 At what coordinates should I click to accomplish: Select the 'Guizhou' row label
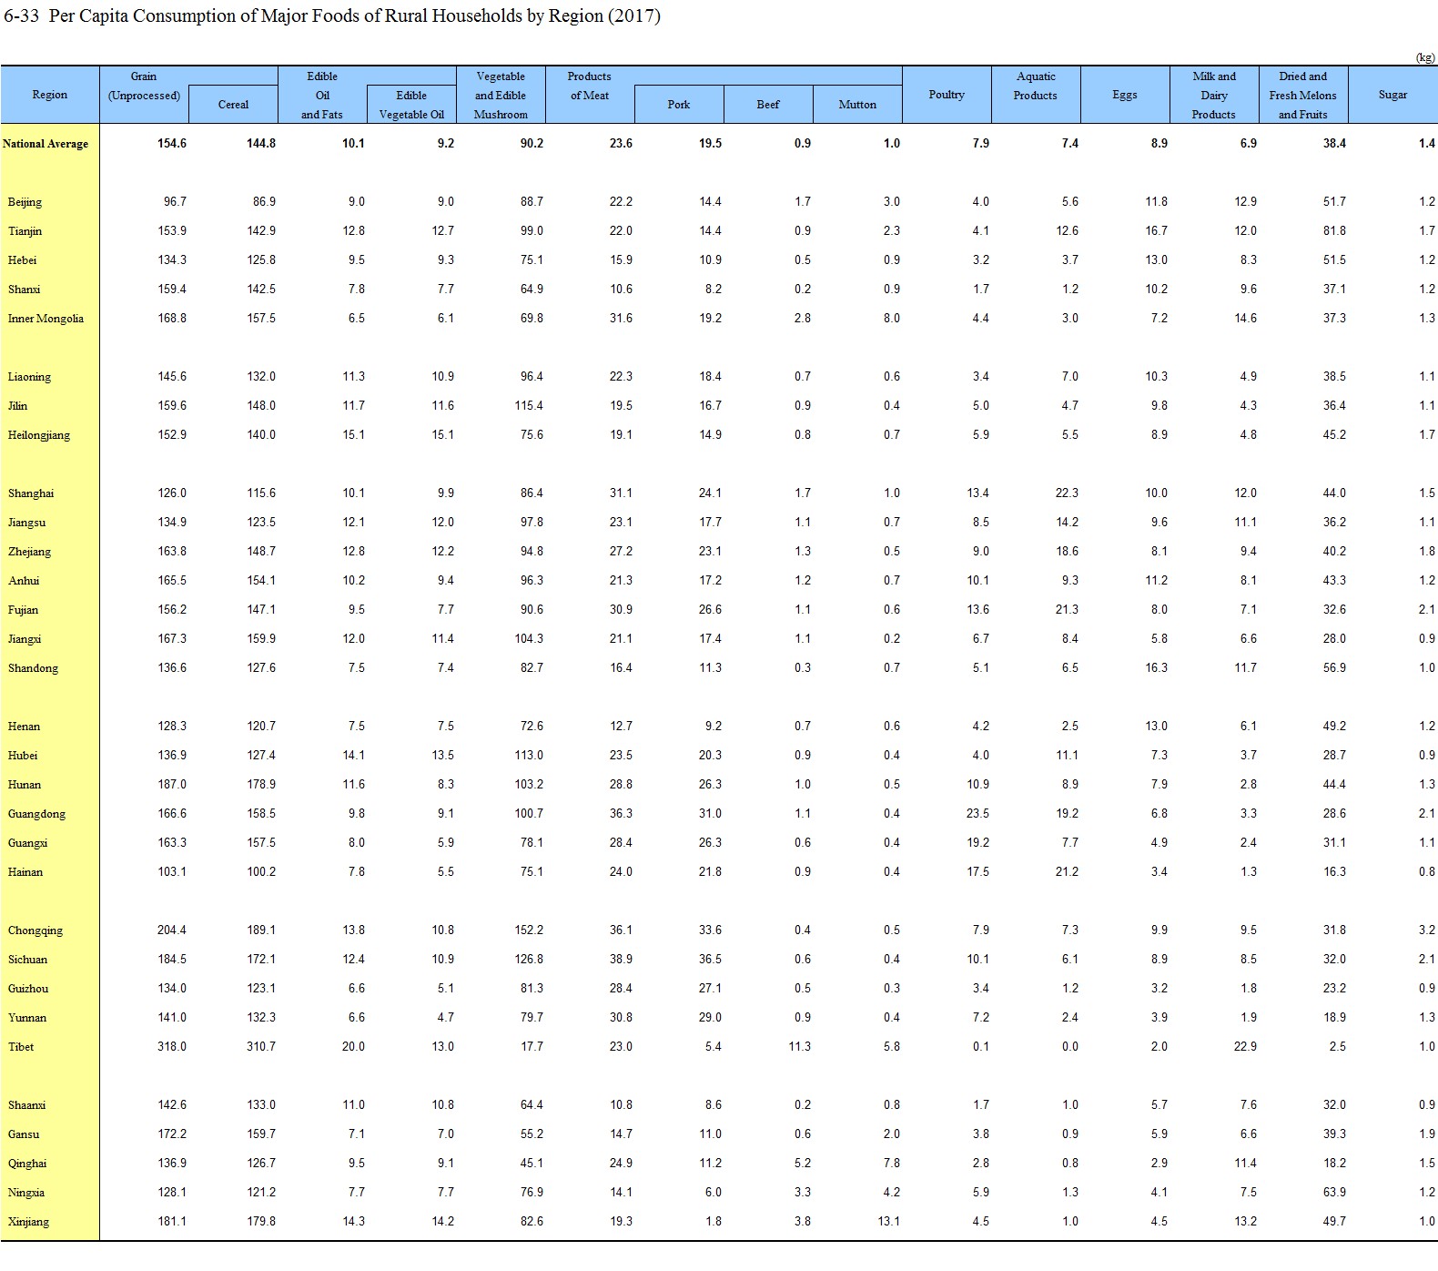28,989
